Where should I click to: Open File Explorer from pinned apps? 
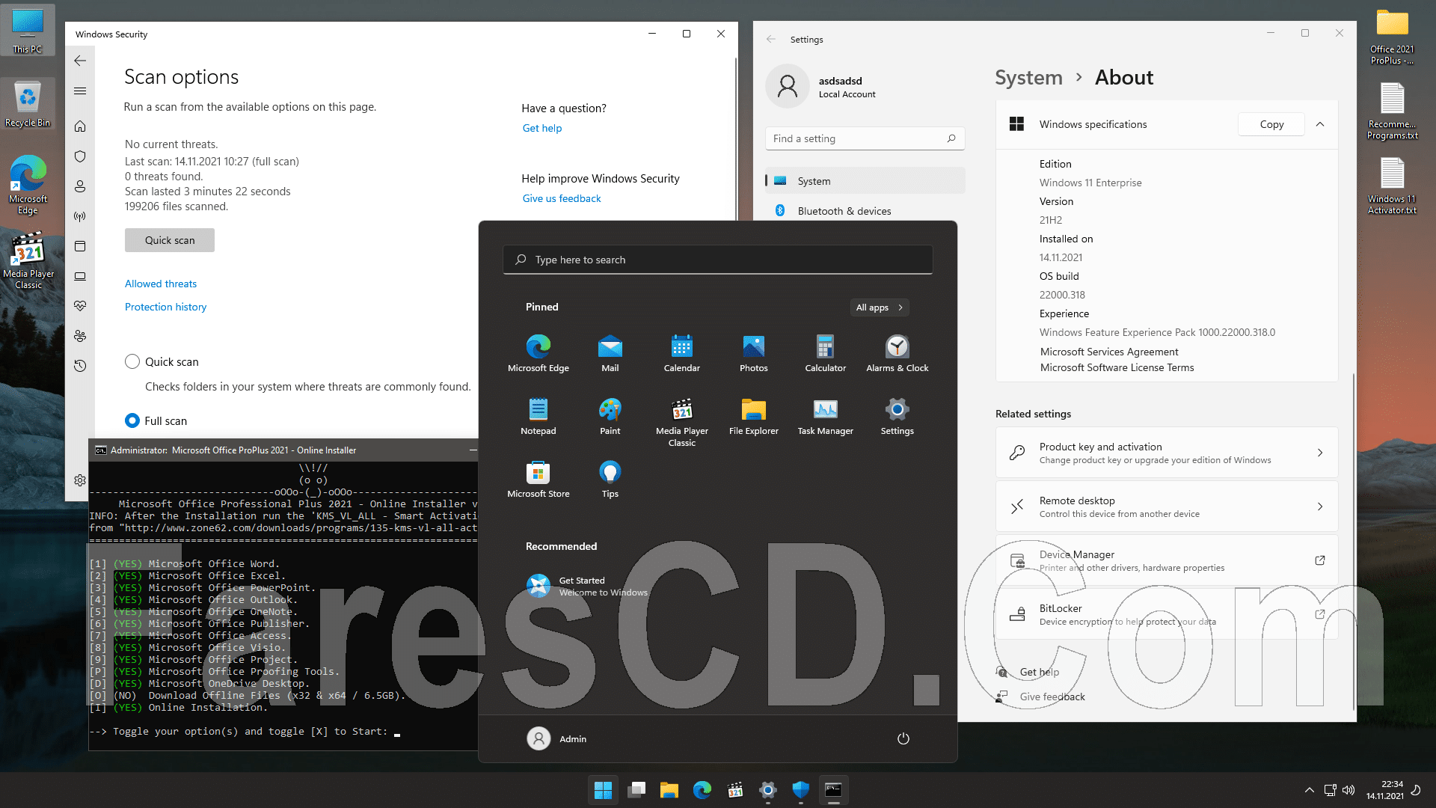tap(754, 416)
